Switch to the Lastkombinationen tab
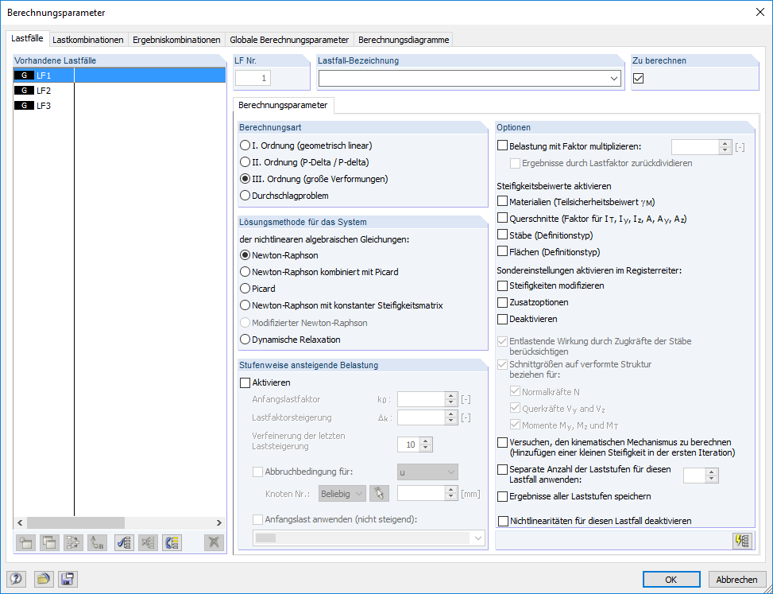The height and width of the screenshot is (594, 773). (87, 38)
